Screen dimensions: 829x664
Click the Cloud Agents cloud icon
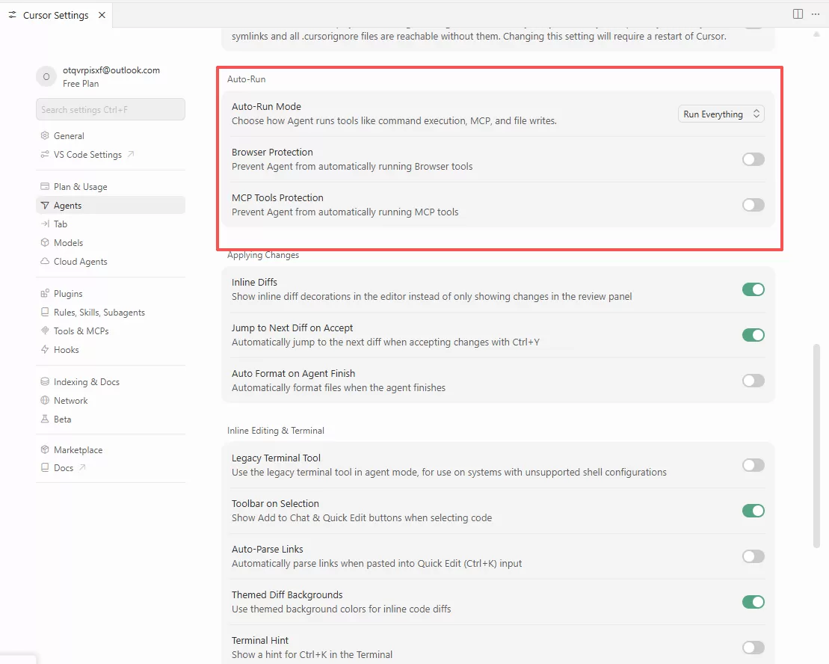pos(45,261)
